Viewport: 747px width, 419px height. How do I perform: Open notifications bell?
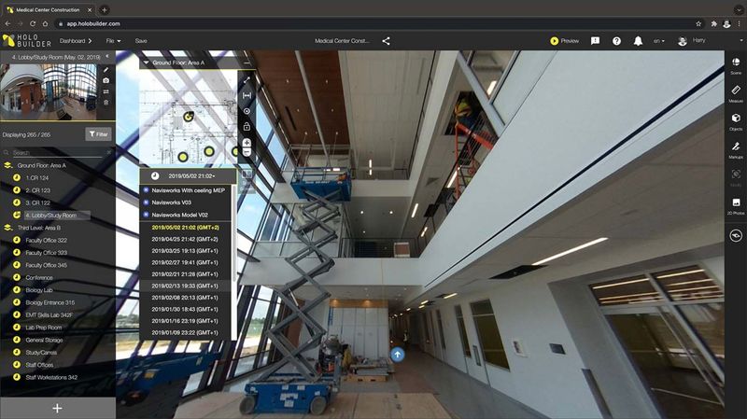click(638, 41)
